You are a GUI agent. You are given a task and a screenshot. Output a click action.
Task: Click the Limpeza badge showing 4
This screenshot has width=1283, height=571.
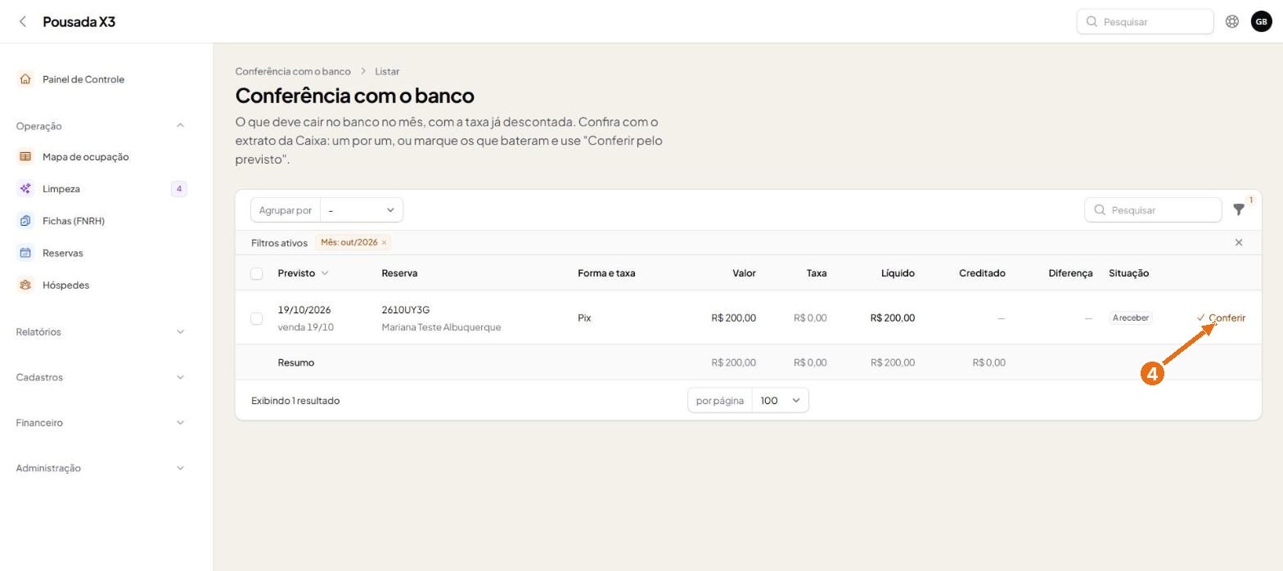[x=179, y=189]
